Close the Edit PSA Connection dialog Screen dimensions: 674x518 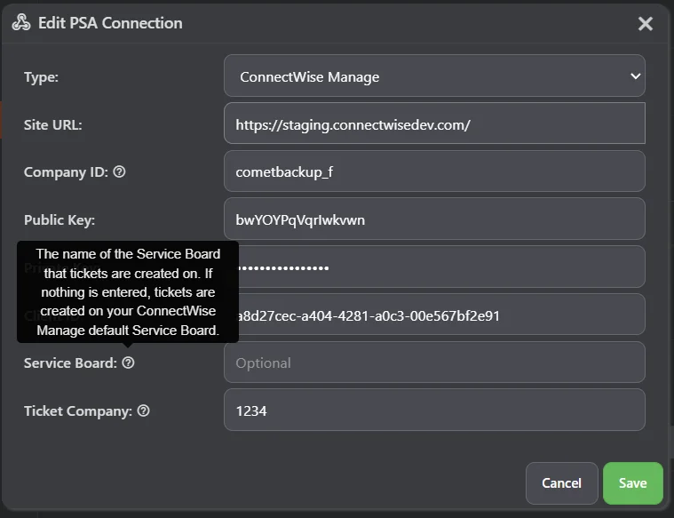646,24
